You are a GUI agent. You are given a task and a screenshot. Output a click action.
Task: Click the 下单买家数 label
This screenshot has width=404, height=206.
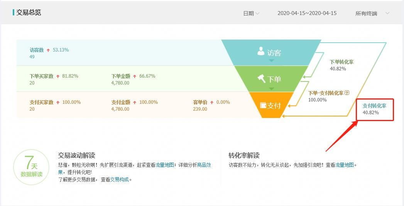[x=41, y=76]
